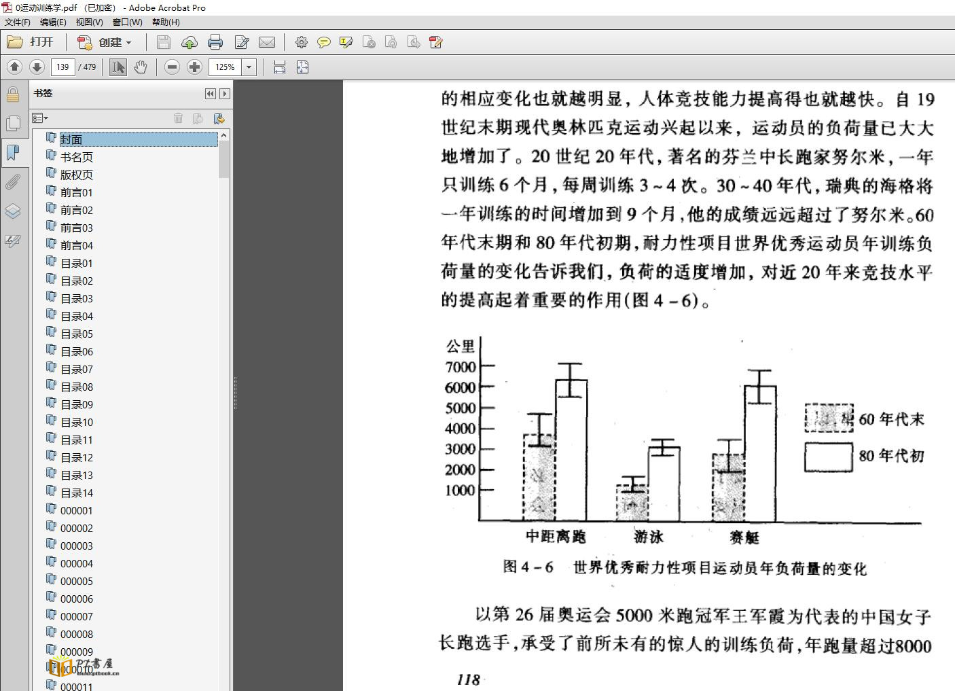
Task: Open the 文件(F) menu
Action: click(x=18, y=22)
